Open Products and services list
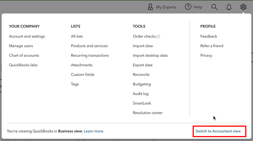 coord(89,46)
